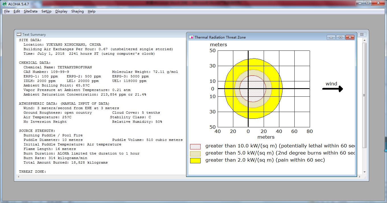
Task: Close the Text Summary window
Action: pos(362,34)
